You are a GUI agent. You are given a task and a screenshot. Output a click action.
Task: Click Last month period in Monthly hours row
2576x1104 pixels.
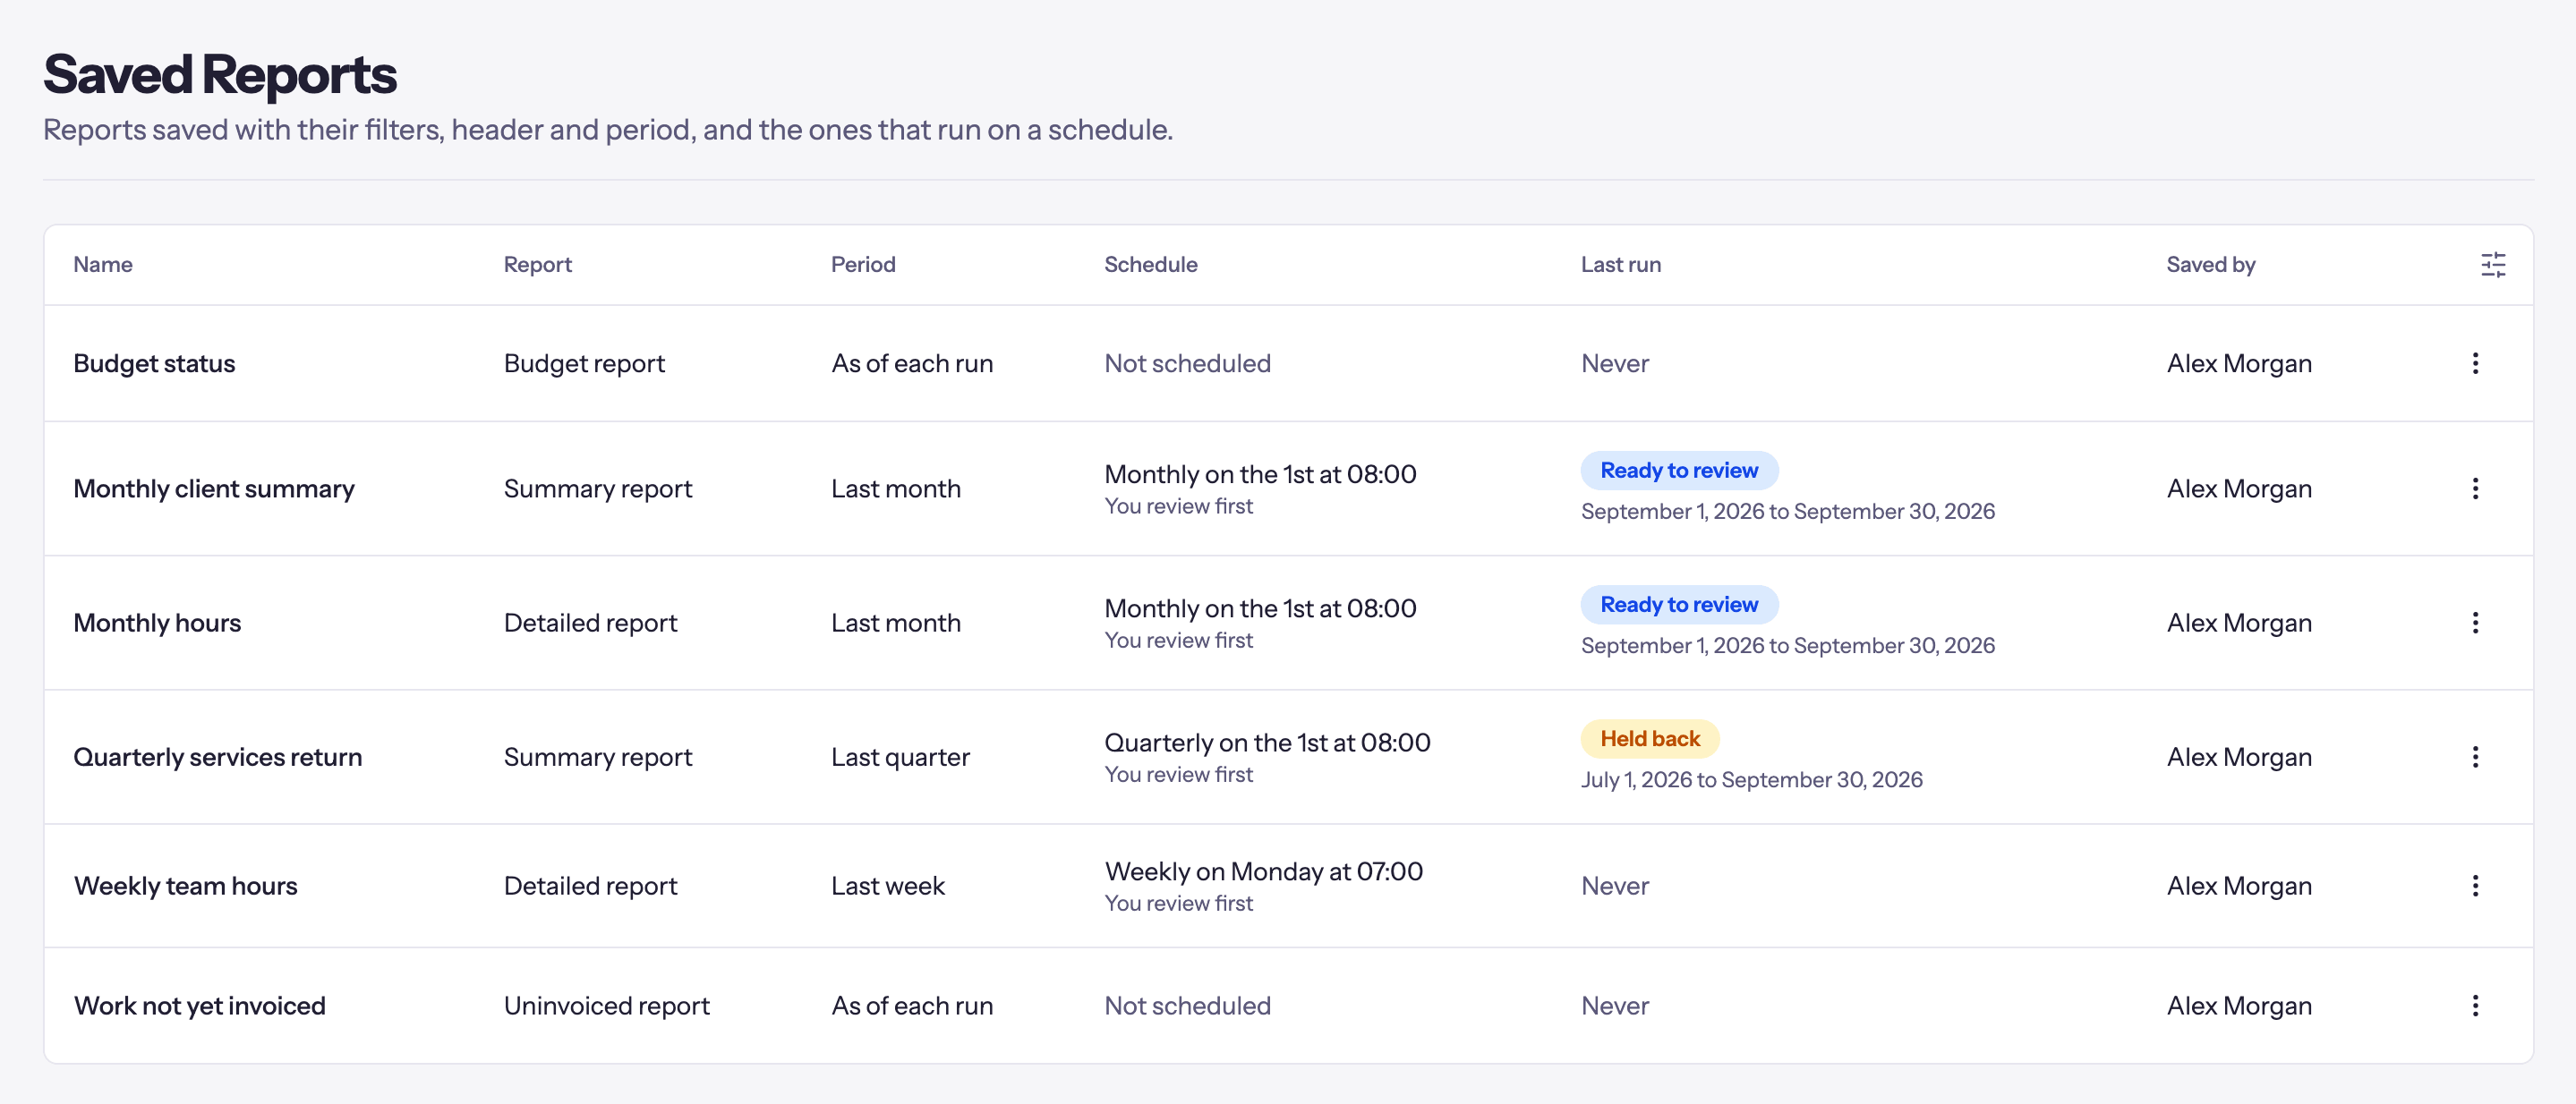[896, 623]
